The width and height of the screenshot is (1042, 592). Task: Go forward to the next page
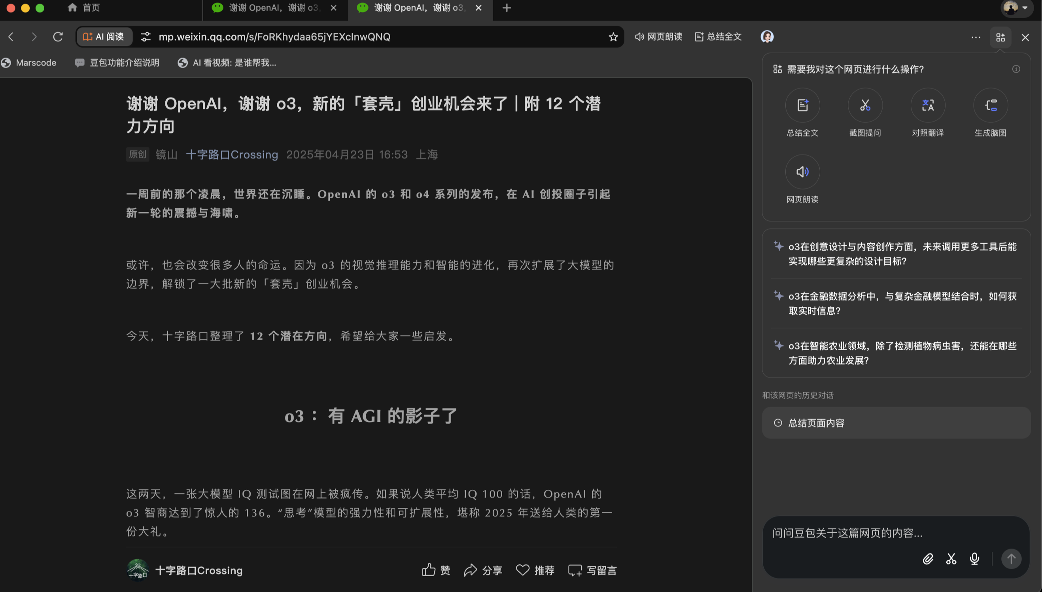(x=34, y=37)
